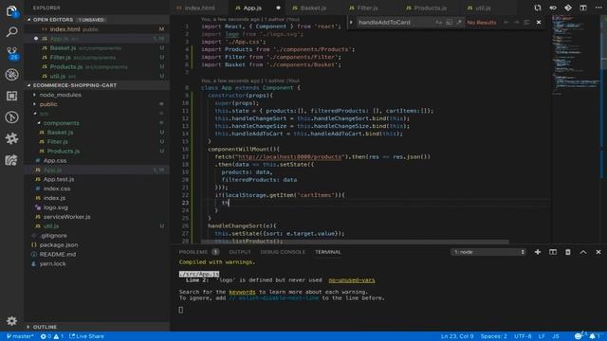The width and height of the screenshot is (607, 341).
Task: Expand replace mode arrow in find widget
Action: pos(351,23)
